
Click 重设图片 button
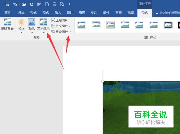pos(59,32)
